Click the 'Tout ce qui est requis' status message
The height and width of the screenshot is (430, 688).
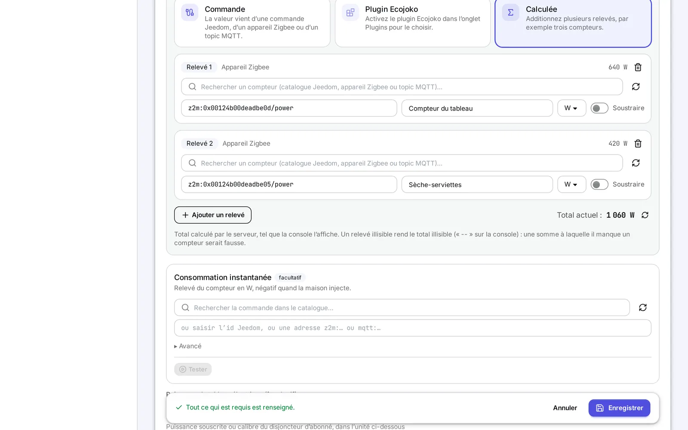tap(240, 407)
